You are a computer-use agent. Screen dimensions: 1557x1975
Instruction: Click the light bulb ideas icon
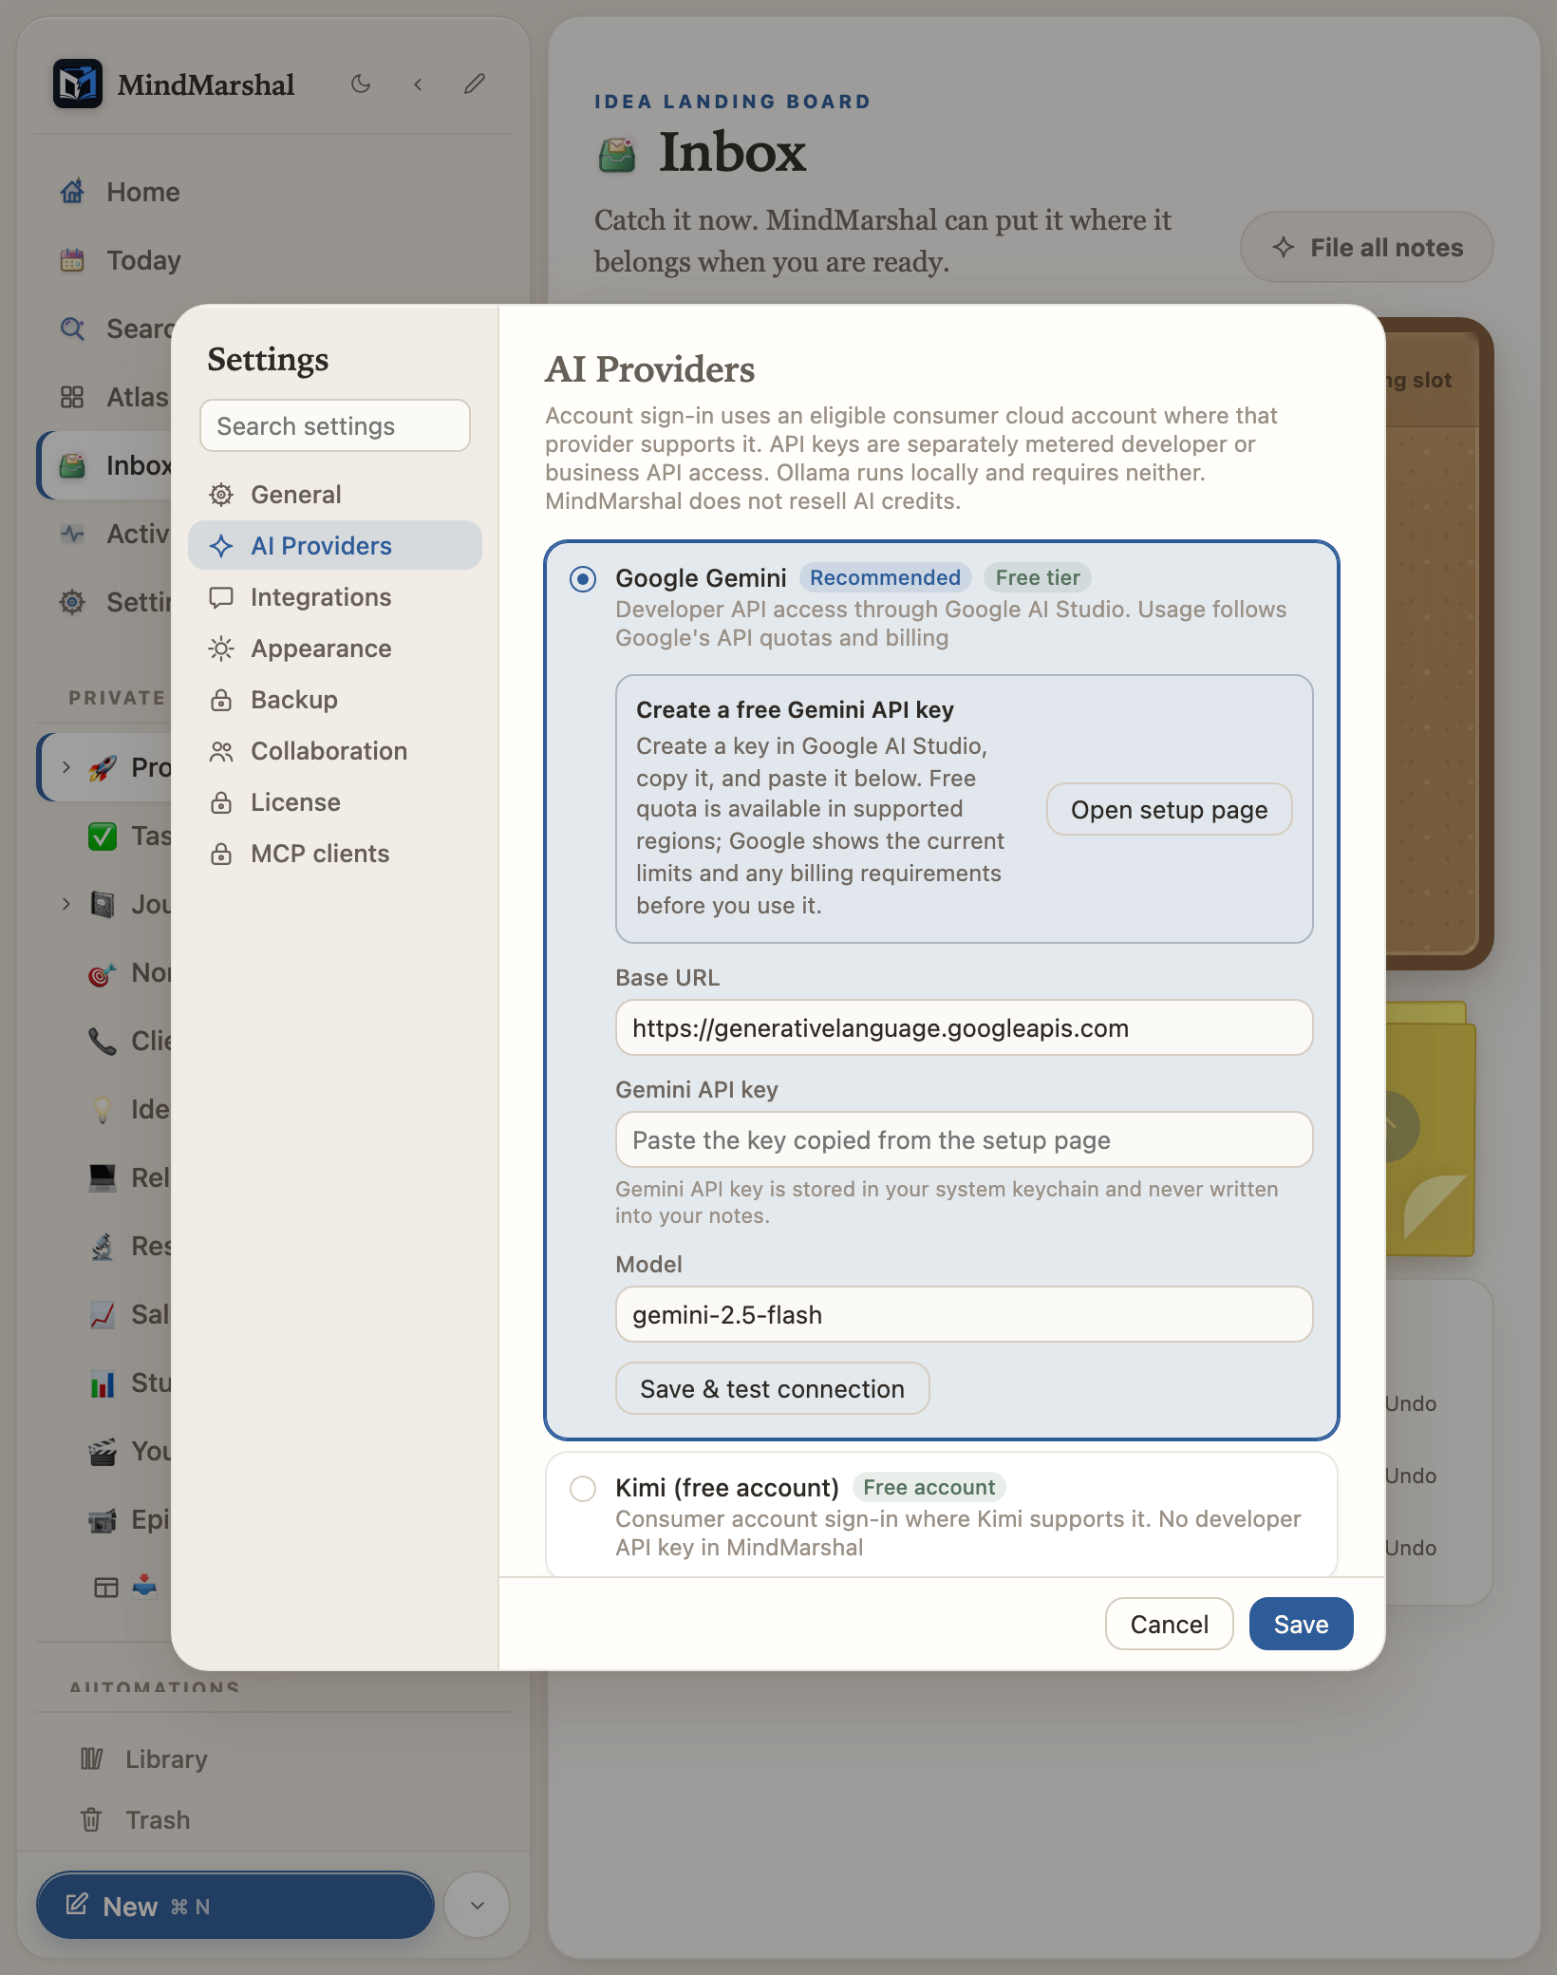tap(103, 1109)
